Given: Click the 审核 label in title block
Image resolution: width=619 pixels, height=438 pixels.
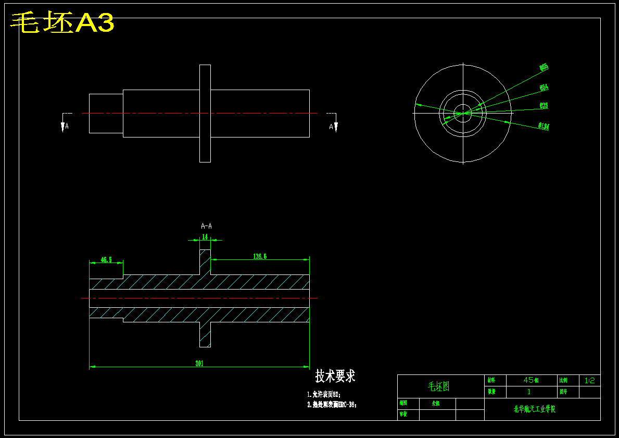Looking at the screenshot, I should [x=403, y=414].
